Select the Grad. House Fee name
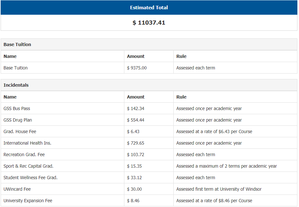The width and height of the screenshot is (299, 207). coord(20,131)
